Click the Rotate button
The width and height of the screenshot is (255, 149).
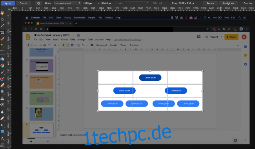click(210, 3)
